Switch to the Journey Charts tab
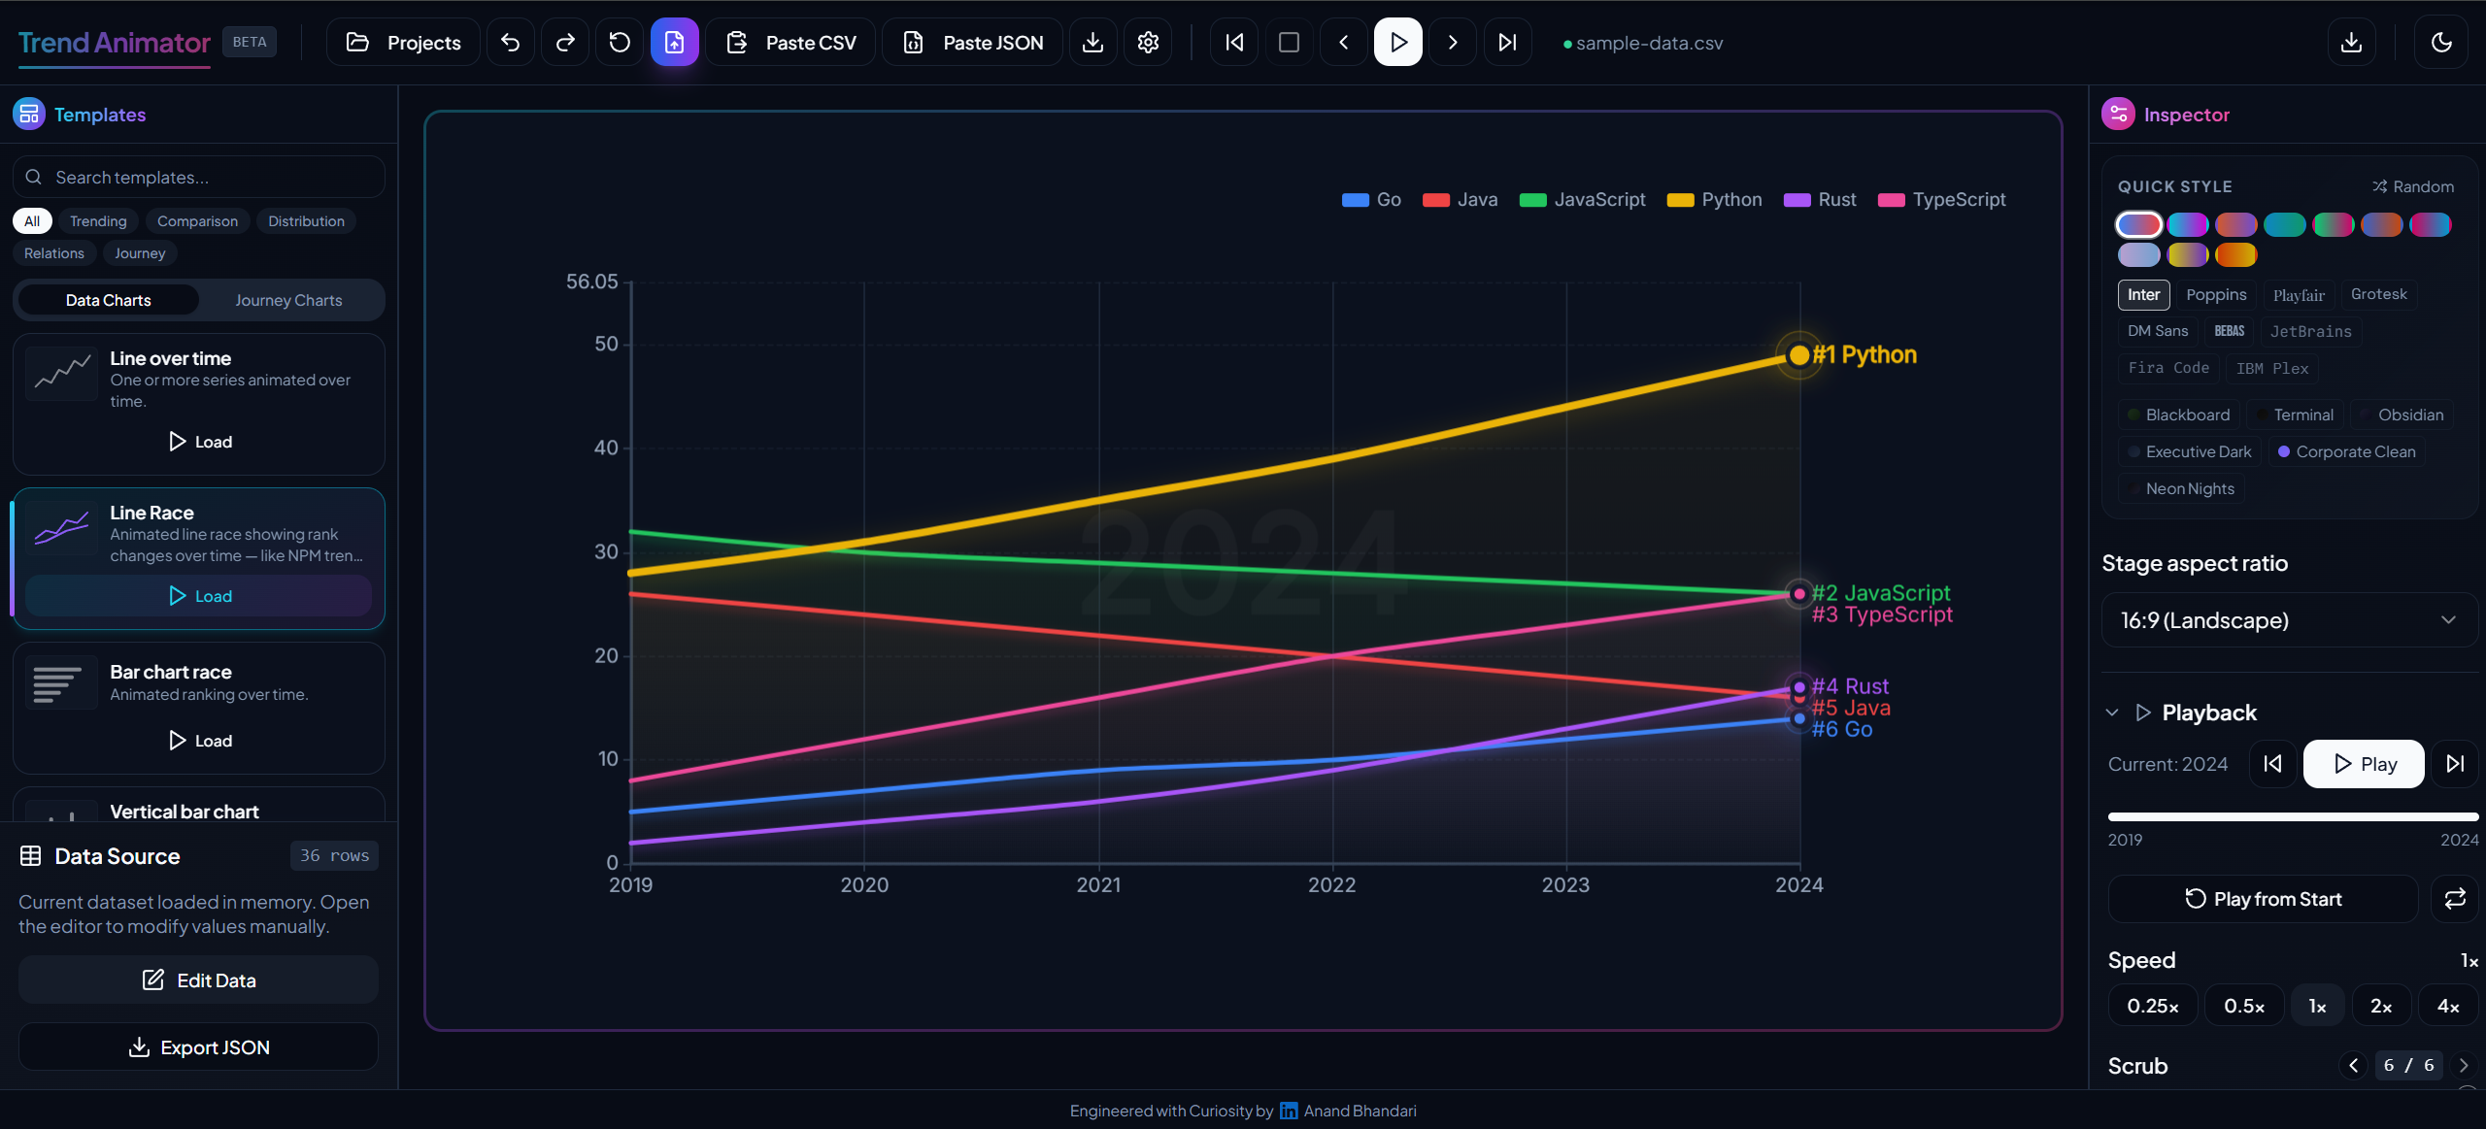 pos(288,300)
